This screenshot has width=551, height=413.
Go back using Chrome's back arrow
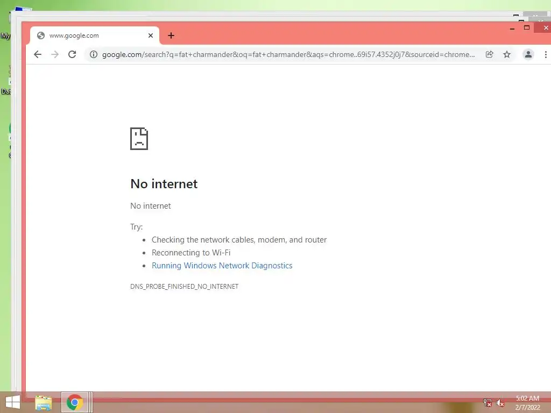point(38,54)
